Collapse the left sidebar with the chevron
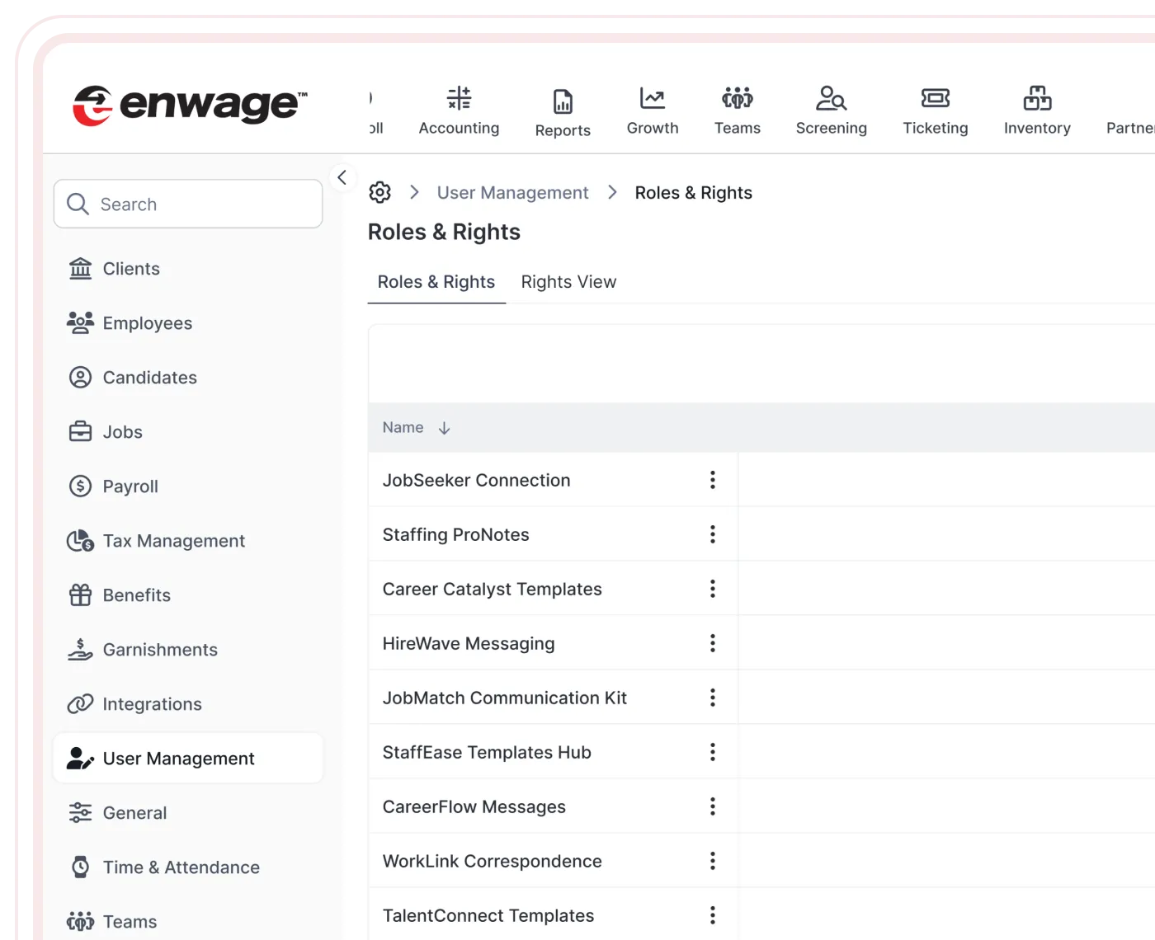The width and height of the screenshot is (1155, 940). tap(342, 177)
